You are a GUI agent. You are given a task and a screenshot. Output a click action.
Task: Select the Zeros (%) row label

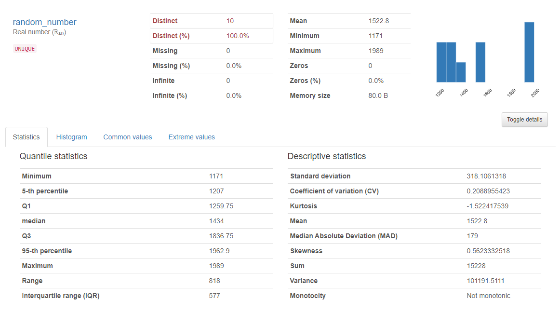click(x=305, y=81)
